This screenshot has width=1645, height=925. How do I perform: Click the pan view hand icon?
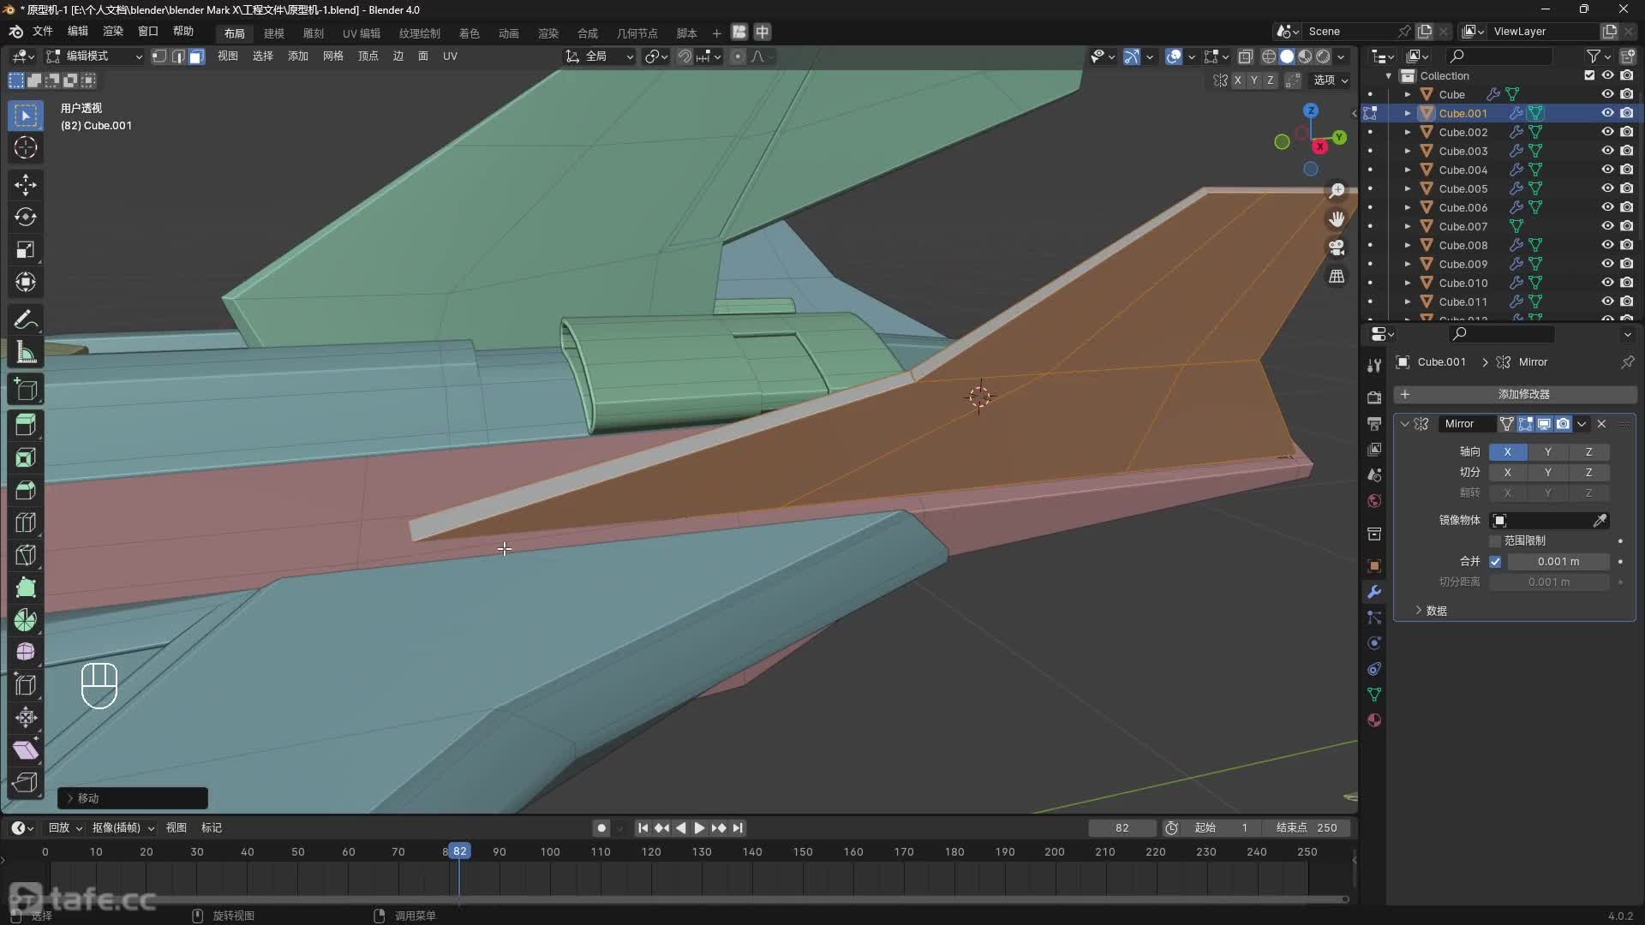tap(1337, 219)
